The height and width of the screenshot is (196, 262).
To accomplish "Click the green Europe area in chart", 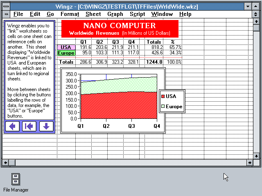I will tap(119, 86).
